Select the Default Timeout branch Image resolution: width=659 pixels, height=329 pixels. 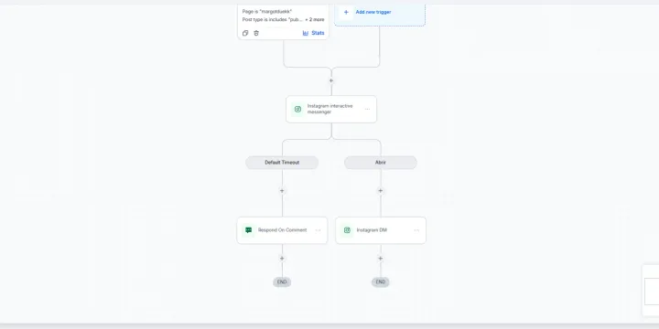(282, 163)
